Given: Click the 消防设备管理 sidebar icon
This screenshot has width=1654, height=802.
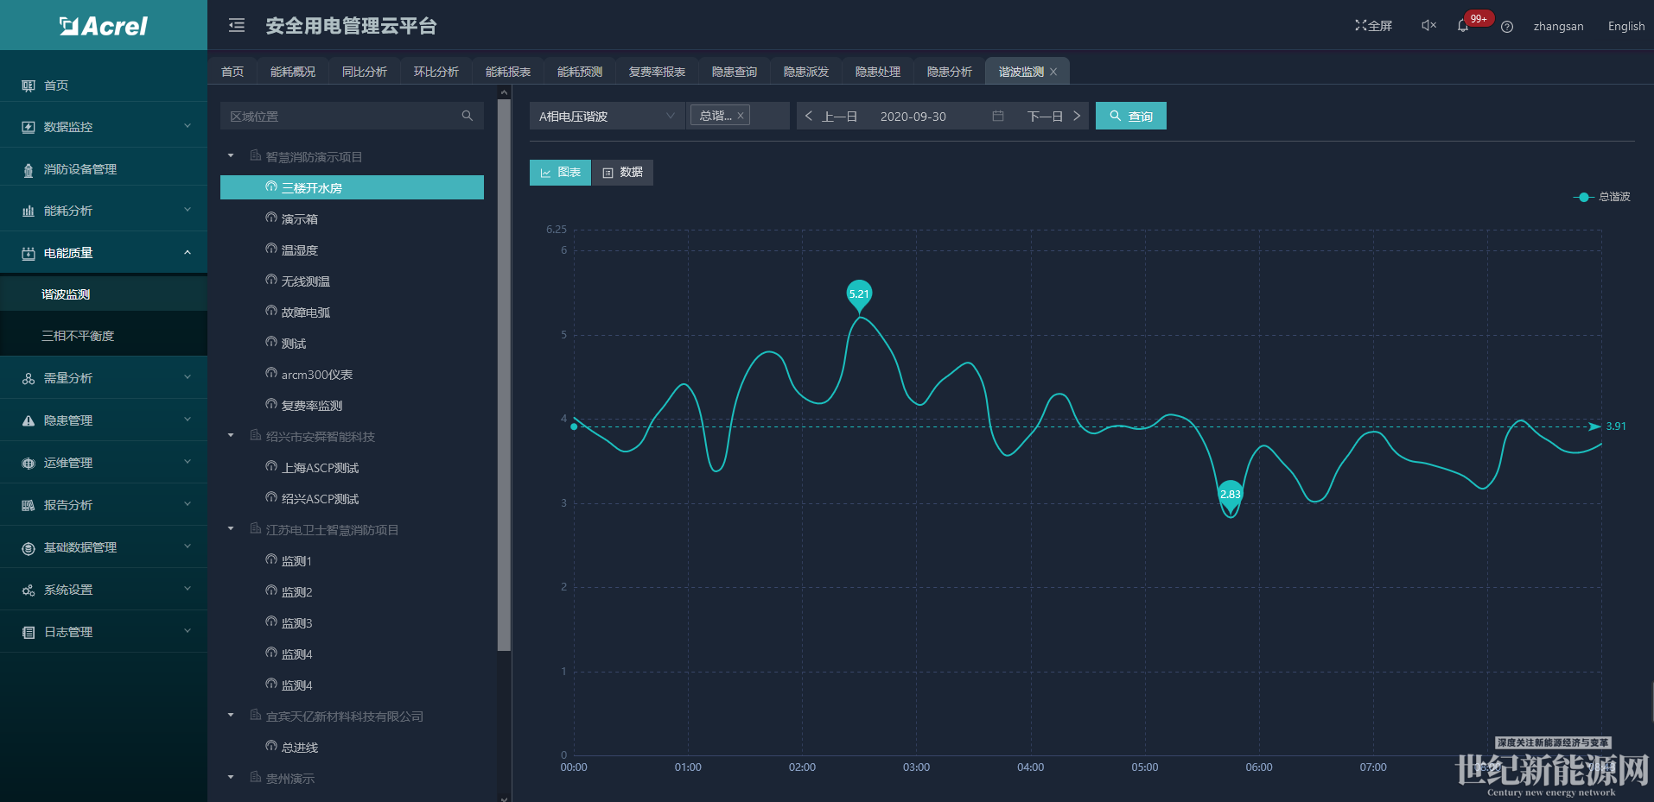Looking at the screenshot, I should [29, 170].
